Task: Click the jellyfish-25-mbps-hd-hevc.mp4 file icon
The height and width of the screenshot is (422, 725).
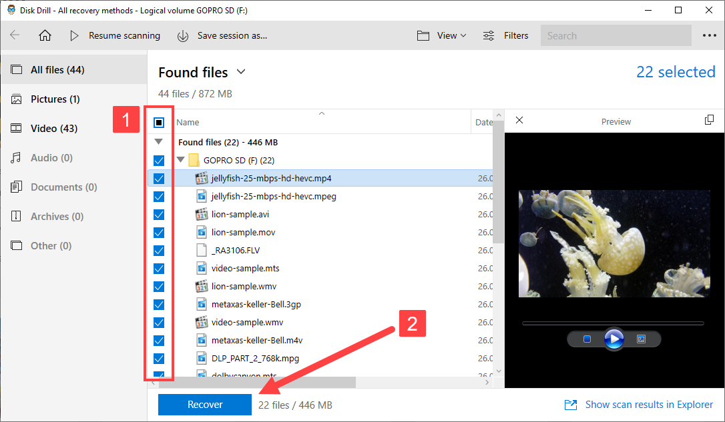Action: [201, 178]
